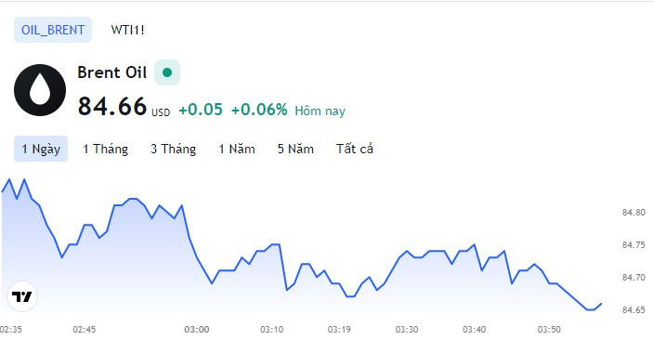Click the +0.05 price change
This screenshot has width=653, height=340.
pos(201,110)
